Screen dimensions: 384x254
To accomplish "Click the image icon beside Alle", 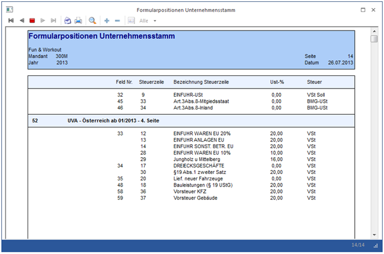I will (131, 20).
